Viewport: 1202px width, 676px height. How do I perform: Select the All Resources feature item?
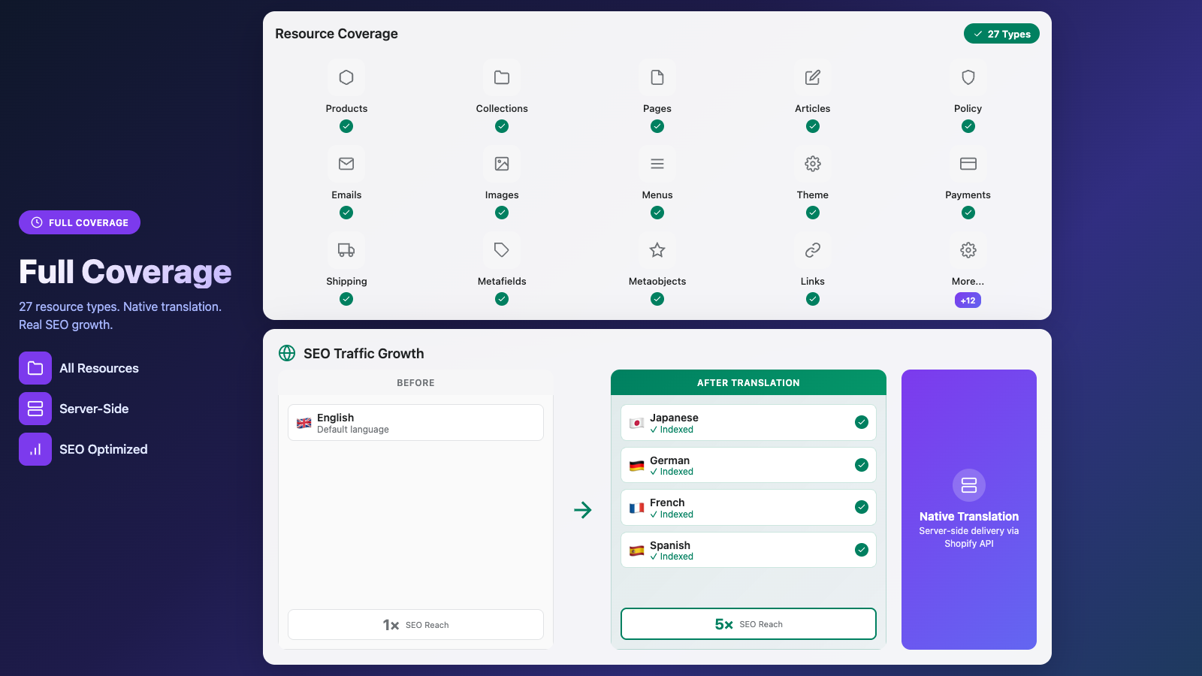80,368
